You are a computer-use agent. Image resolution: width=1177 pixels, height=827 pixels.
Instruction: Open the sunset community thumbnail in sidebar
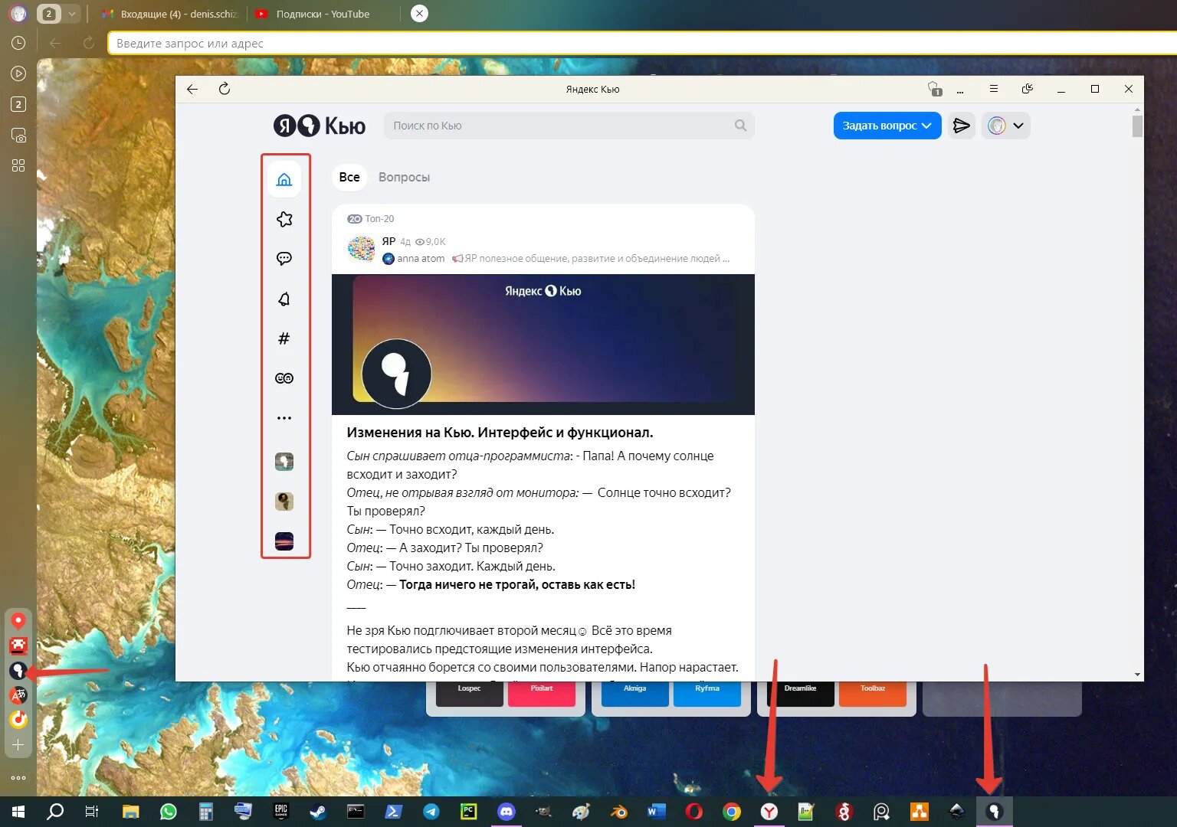[284, 541]
